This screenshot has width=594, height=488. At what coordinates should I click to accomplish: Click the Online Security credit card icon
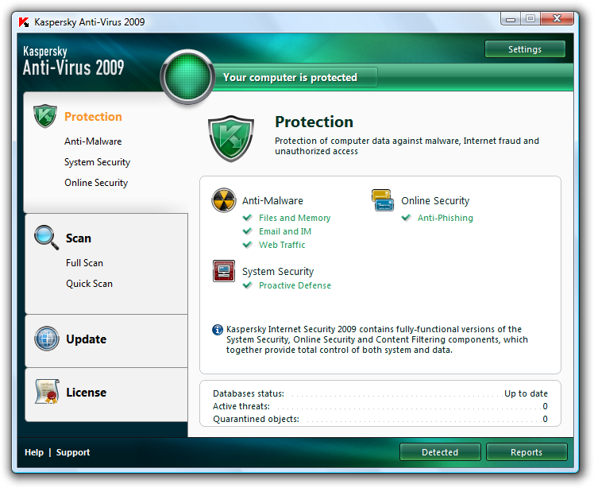tap(383, 200)
